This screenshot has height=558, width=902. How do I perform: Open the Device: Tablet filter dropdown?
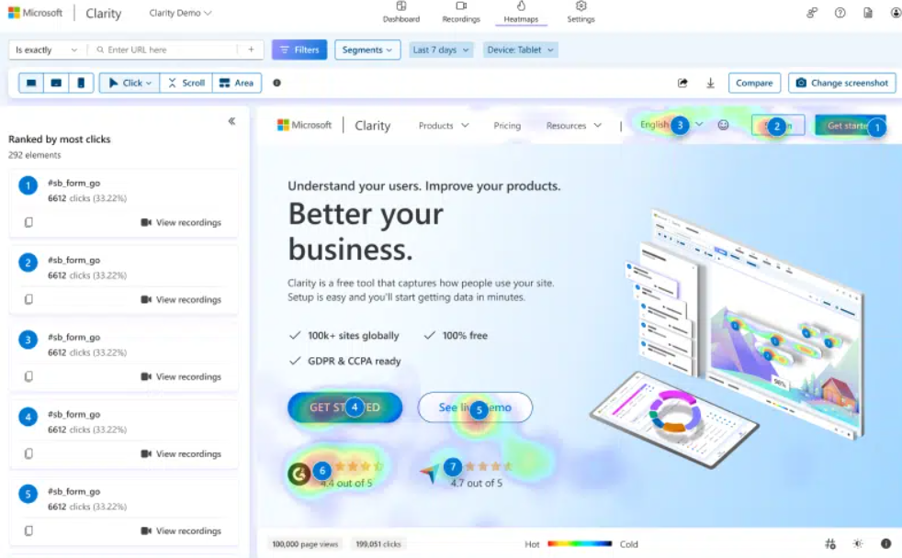point(520,50)
